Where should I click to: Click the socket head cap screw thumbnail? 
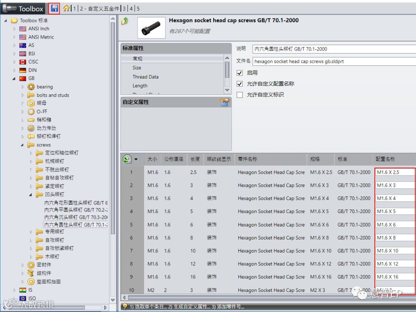click(151, 28)
